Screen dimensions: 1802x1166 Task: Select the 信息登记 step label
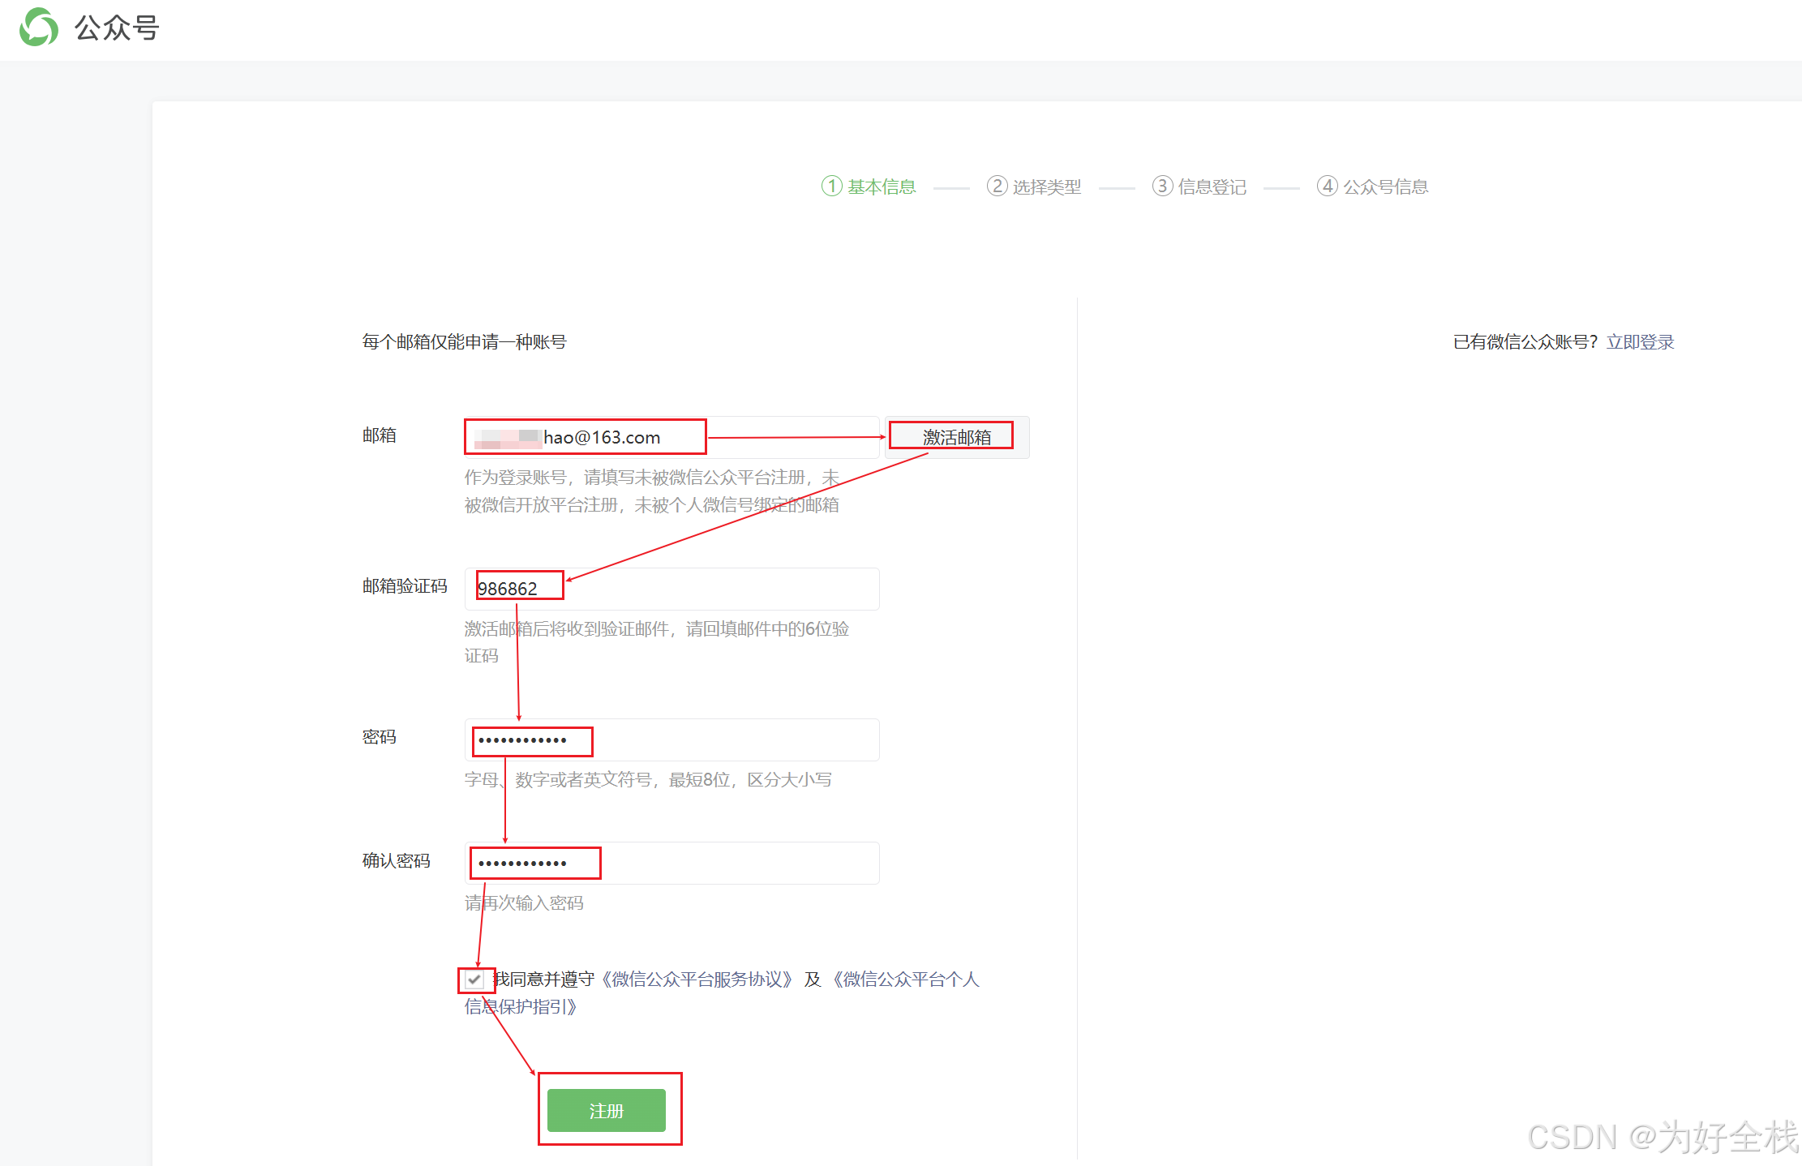pos(1212,187)
